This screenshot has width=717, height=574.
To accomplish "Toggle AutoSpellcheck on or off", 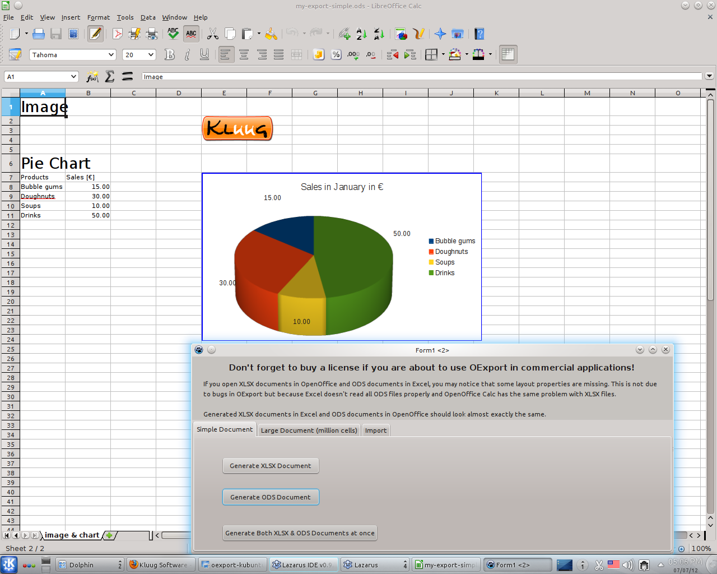I will (x=191, y=34).
